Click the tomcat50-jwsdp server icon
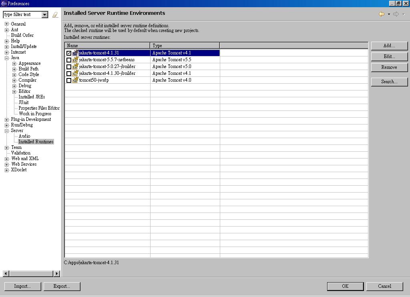The height and width of the screenshot is (297, 410). pos(75,80)
